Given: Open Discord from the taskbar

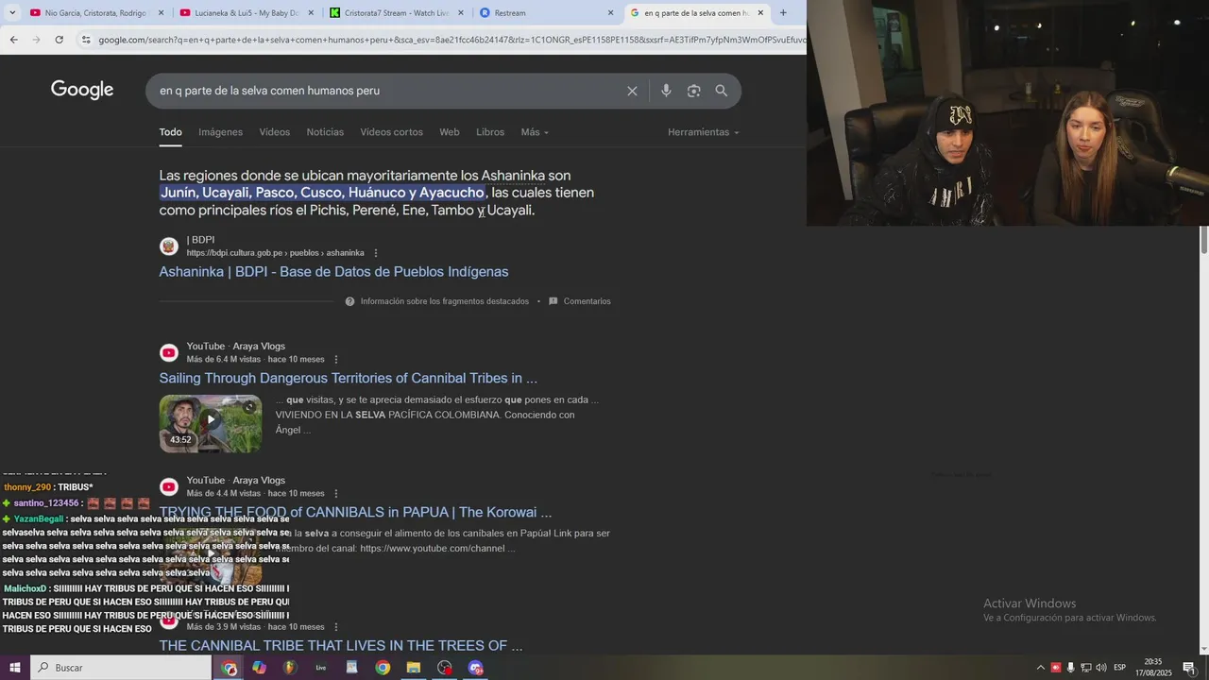Looking at the screenshot, I should pyautogui.click(x=475, y=668).
